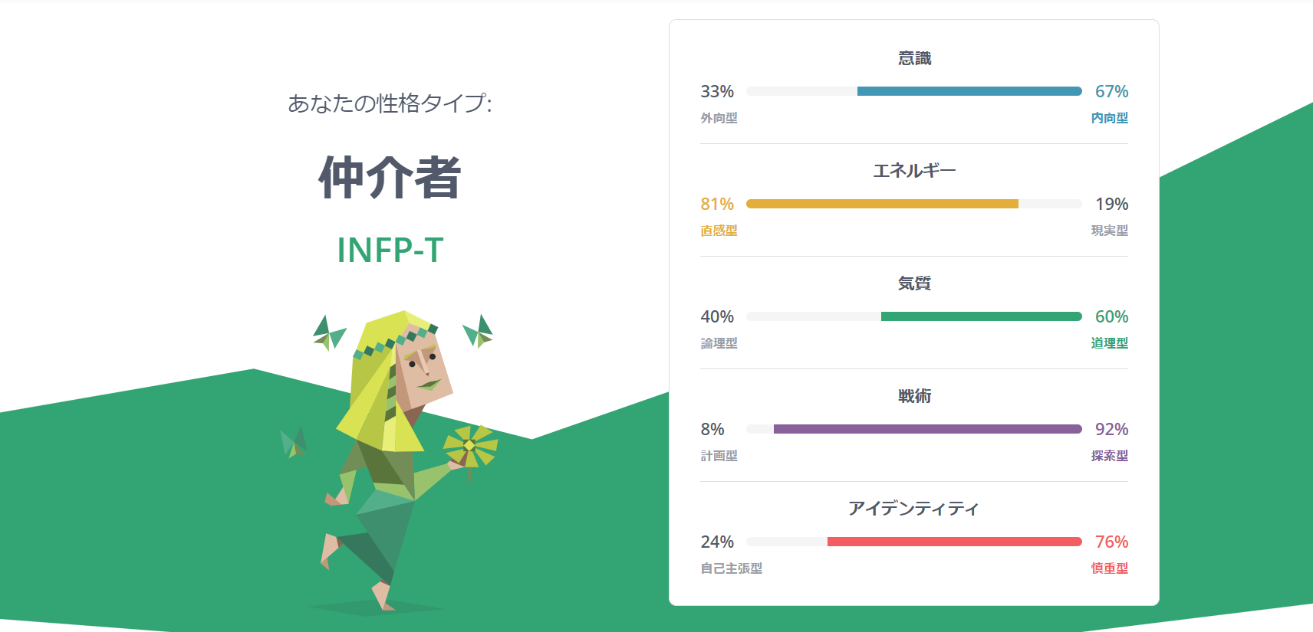This screenshot has width=1313, height=632.
Task: Click the red 慎重型 identity bar
Action: point(954,542)
